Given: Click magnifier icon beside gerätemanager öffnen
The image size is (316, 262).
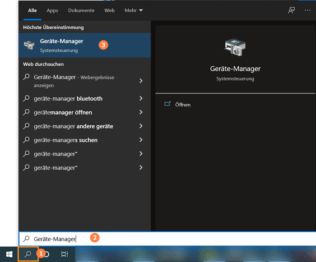Looking at the screenshot, I should tap(26, 112).
